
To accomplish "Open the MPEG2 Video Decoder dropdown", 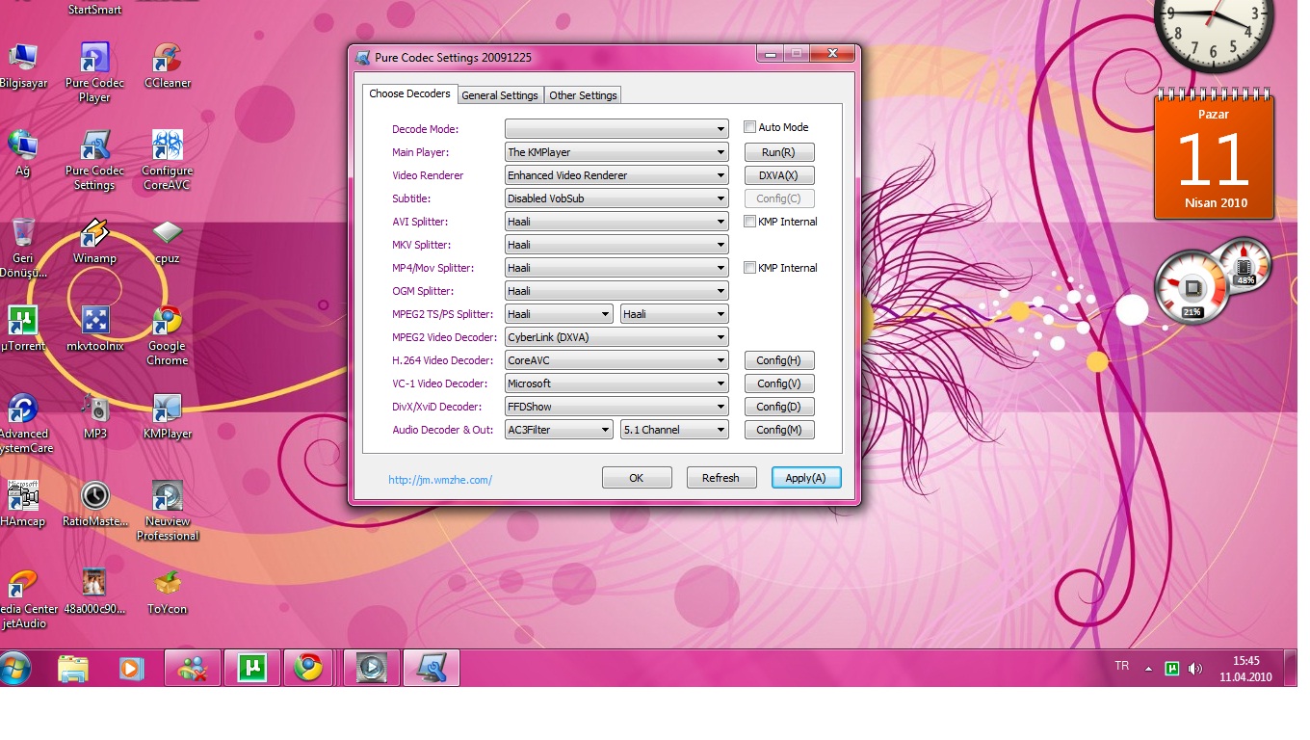I will click(x=616, y=337).
